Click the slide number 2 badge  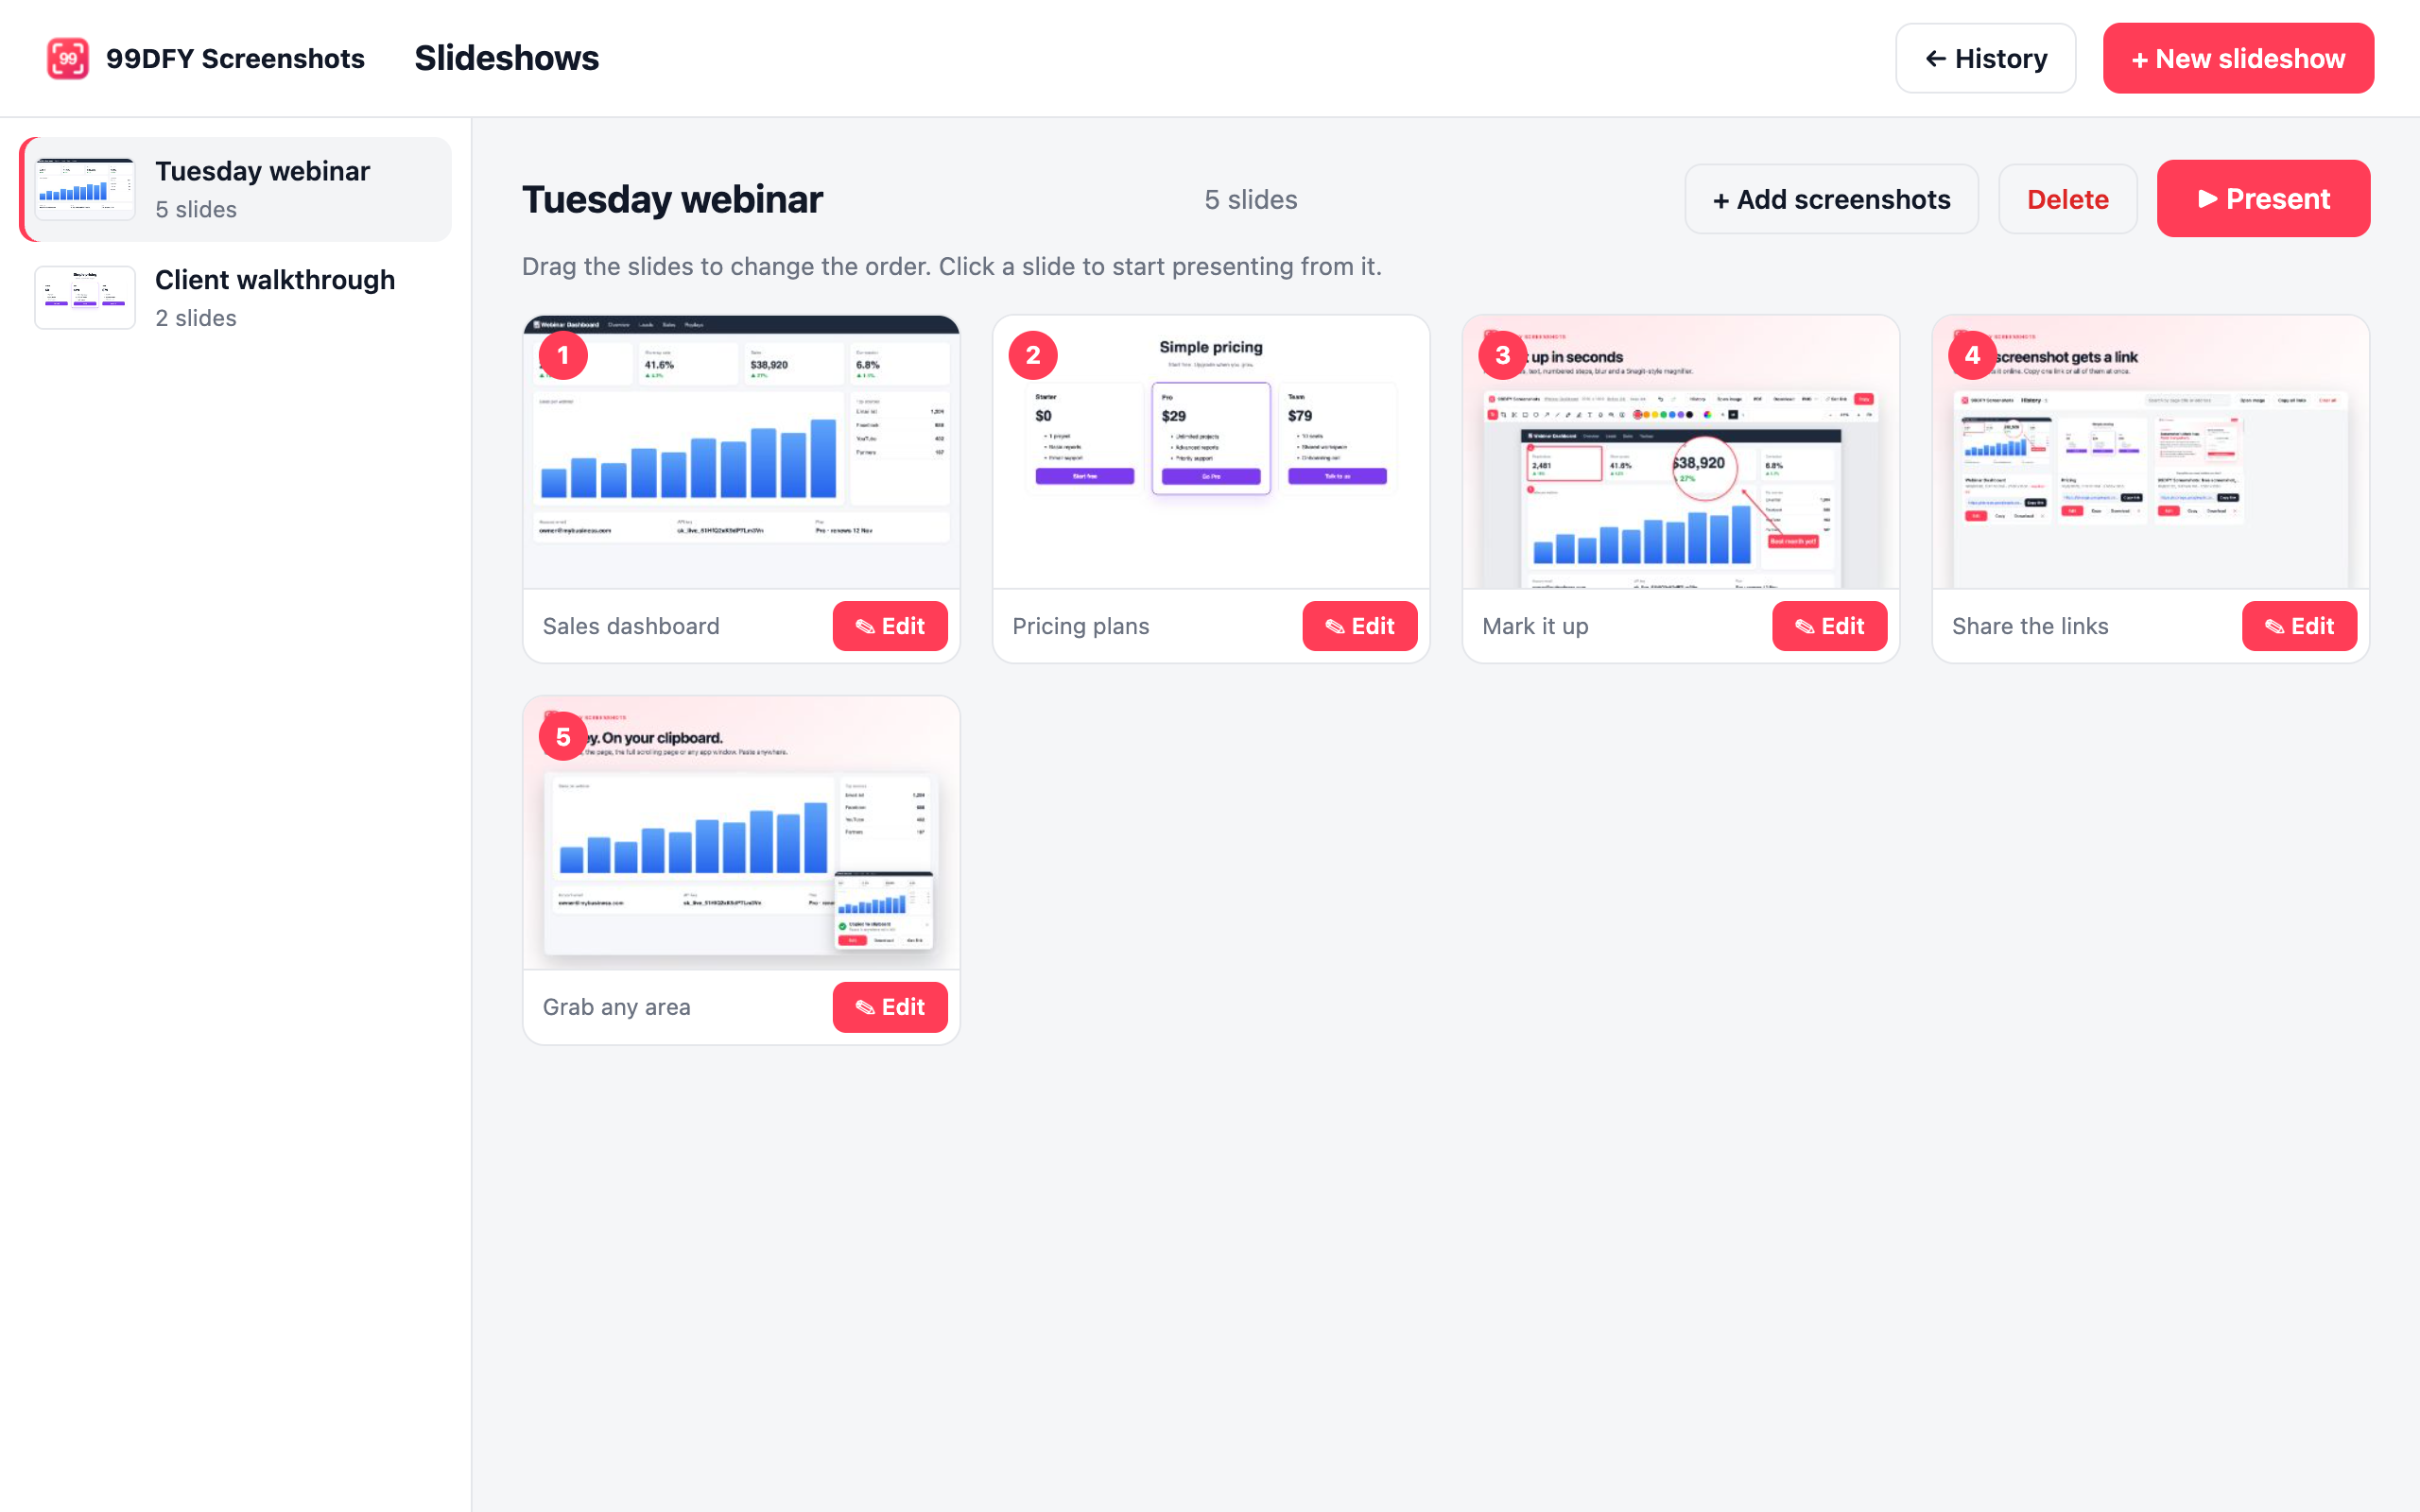[1033, 355]
